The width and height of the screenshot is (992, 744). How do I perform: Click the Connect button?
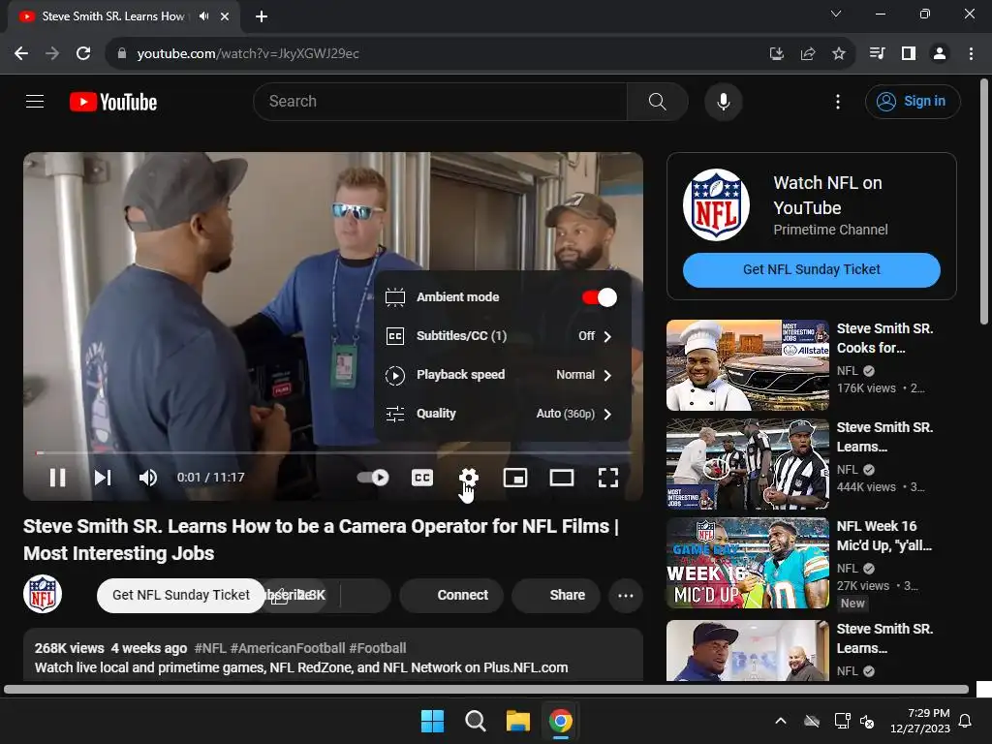[451, 596]
